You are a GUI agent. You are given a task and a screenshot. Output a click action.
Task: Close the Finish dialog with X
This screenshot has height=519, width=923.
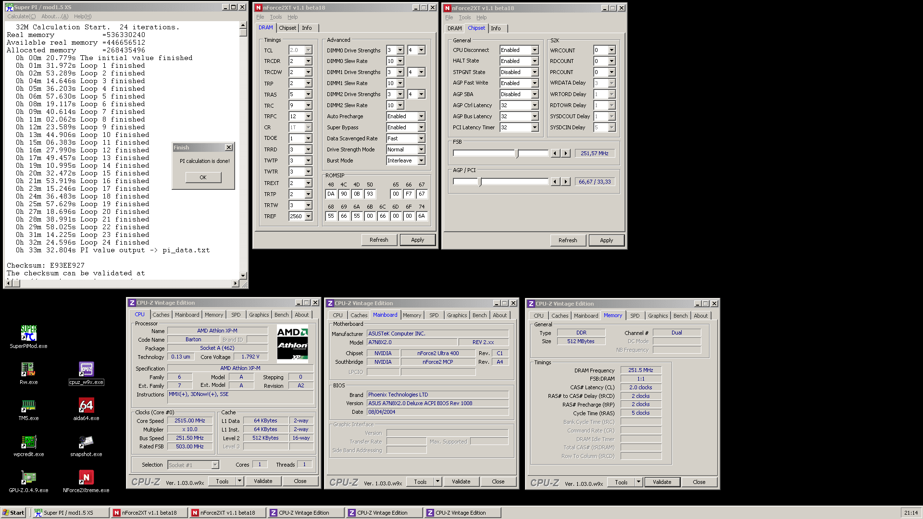coord(229,148)
